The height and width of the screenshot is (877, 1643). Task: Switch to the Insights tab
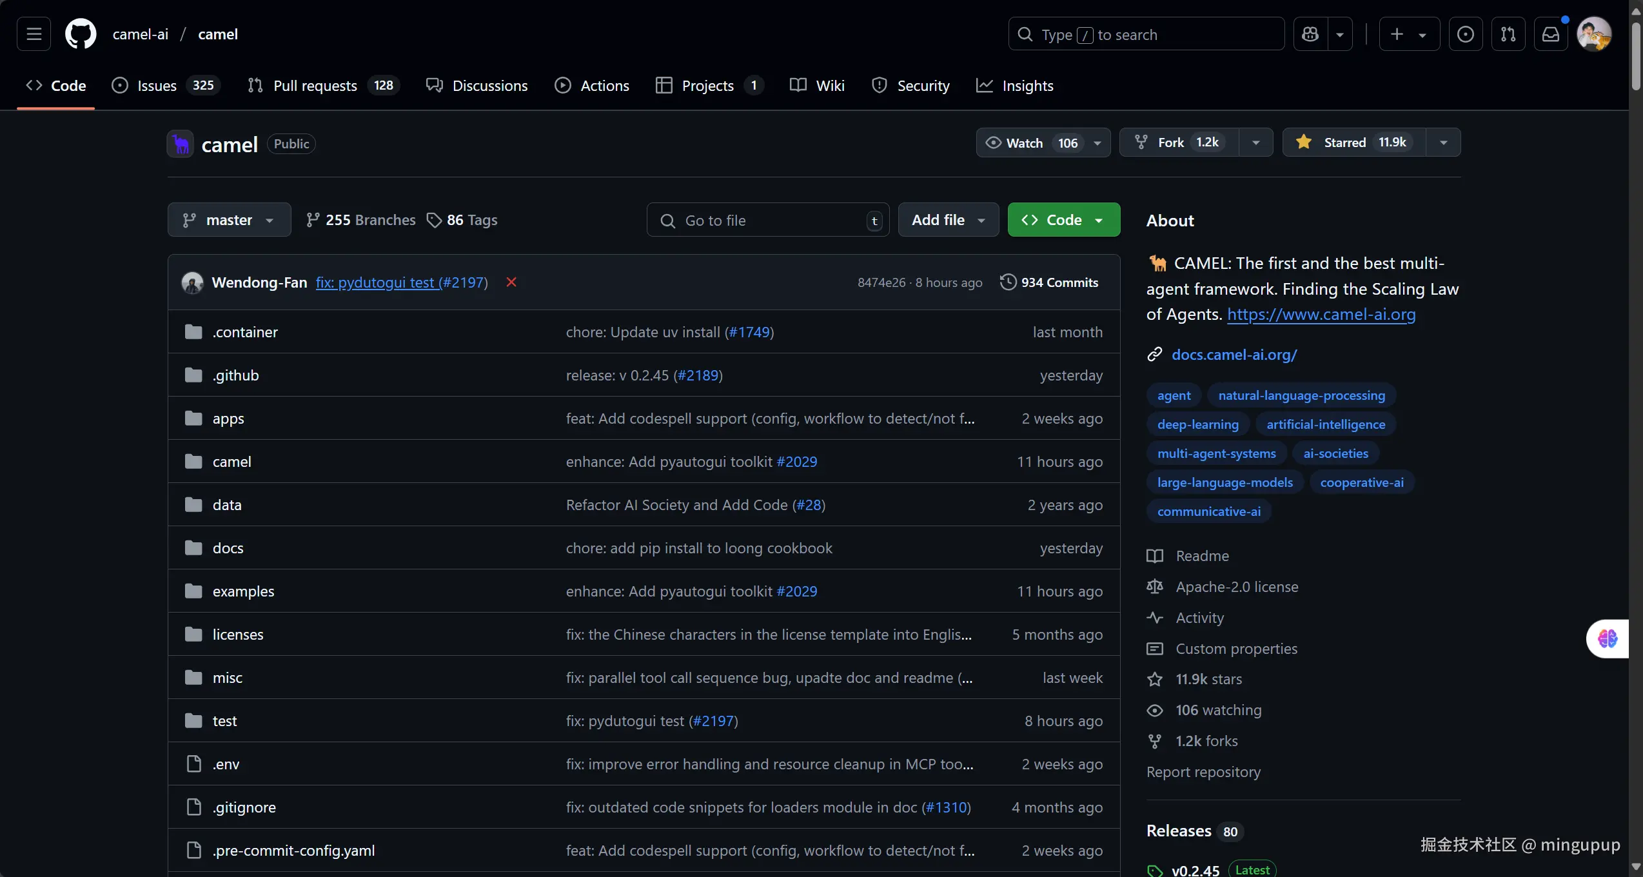point(1027,86)
